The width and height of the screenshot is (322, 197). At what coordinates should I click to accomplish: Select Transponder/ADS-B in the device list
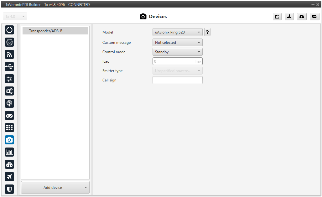pos(55,31)
